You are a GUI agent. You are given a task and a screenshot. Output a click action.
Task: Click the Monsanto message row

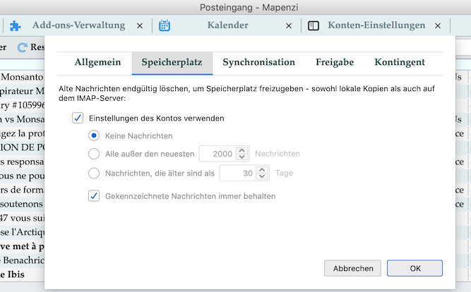(x=22, y=77)
